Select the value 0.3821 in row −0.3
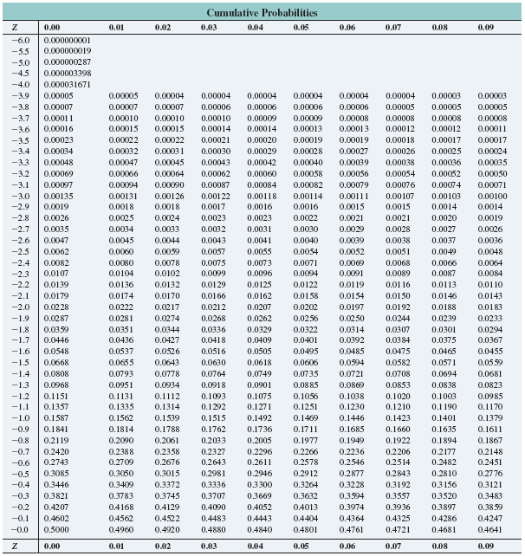The width and height of the screenshot is (525, 556). (56, 495)
